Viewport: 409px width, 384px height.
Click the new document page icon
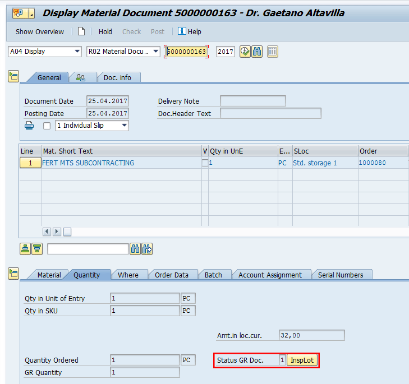(x=81, y=31)
